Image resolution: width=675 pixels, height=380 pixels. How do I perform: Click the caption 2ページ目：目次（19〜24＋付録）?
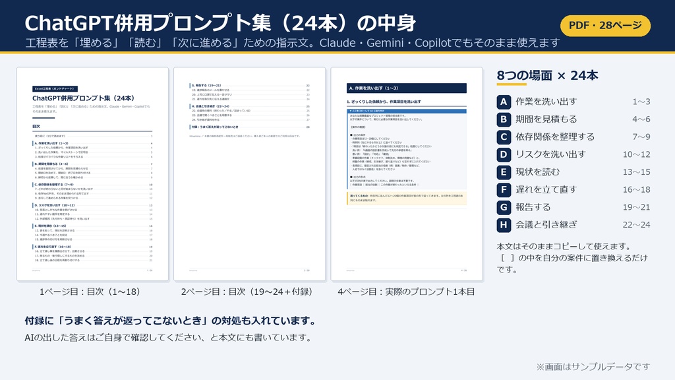(248, 292)
